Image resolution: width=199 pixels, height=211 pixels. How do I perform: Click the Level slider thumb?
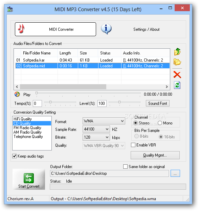[x=119, y=102]
